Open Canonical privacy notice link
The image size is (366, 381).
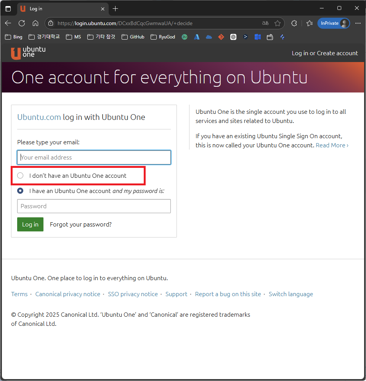point(67,294)
